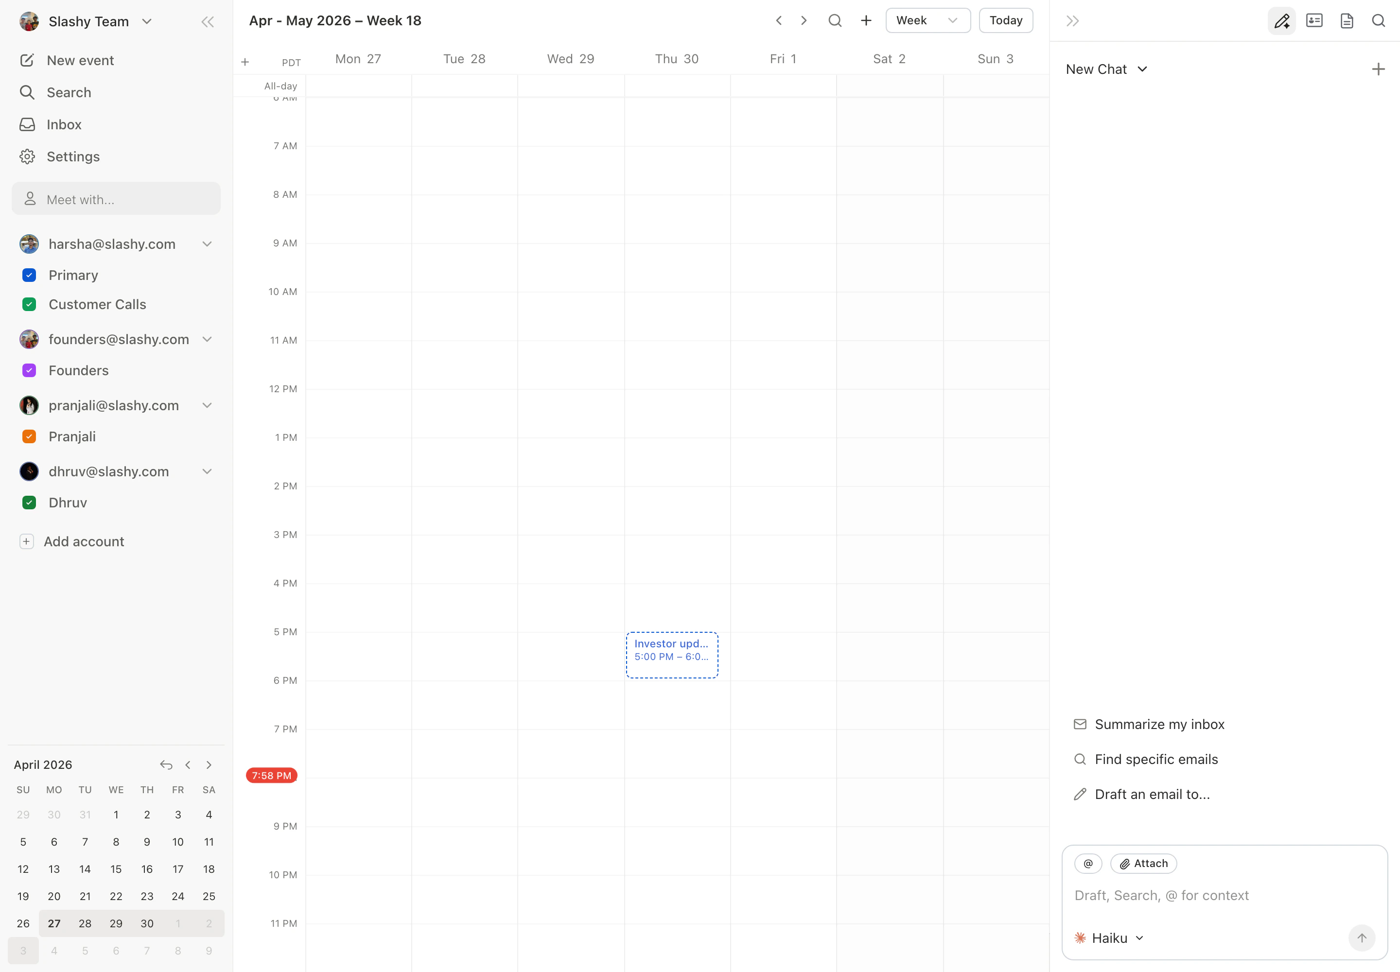This screenshot has width=1400, height=972.
Task: Click dhruv@slashy.com account avatar
Action: pos(29,471)
